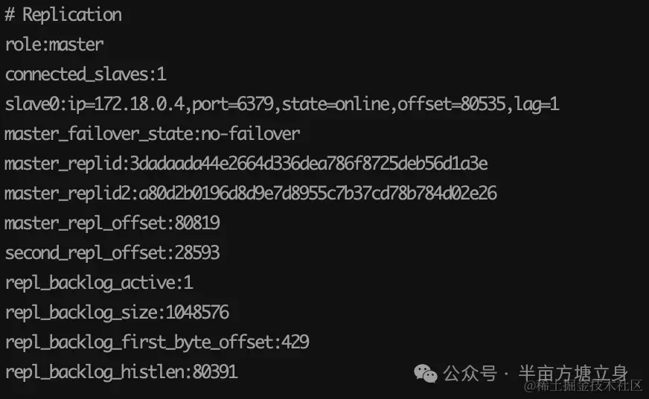Click the master_replid hash value
This screenshot has height=399, width=649.
click(309, 164)
